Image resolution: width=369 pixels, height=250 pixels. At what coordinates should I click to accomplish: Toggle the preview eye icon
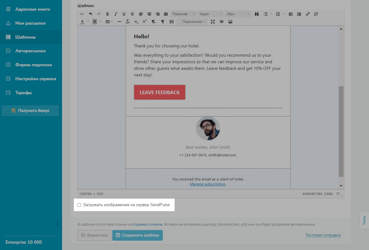coord(222,22)
